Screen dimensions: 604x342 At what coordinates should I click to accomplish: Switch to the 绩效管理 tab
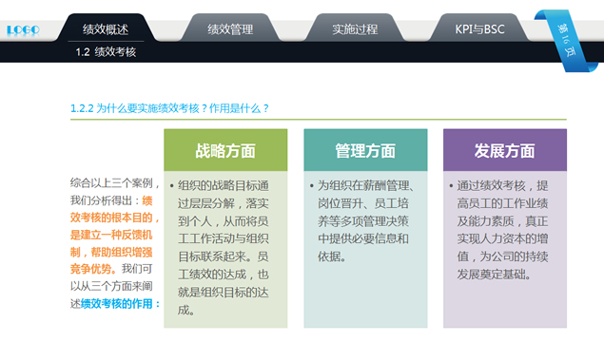click(230, 29)
